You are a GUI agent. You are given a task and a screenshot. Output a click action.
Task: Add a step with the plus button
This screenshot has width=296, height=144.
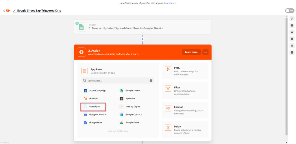point(143,39)
